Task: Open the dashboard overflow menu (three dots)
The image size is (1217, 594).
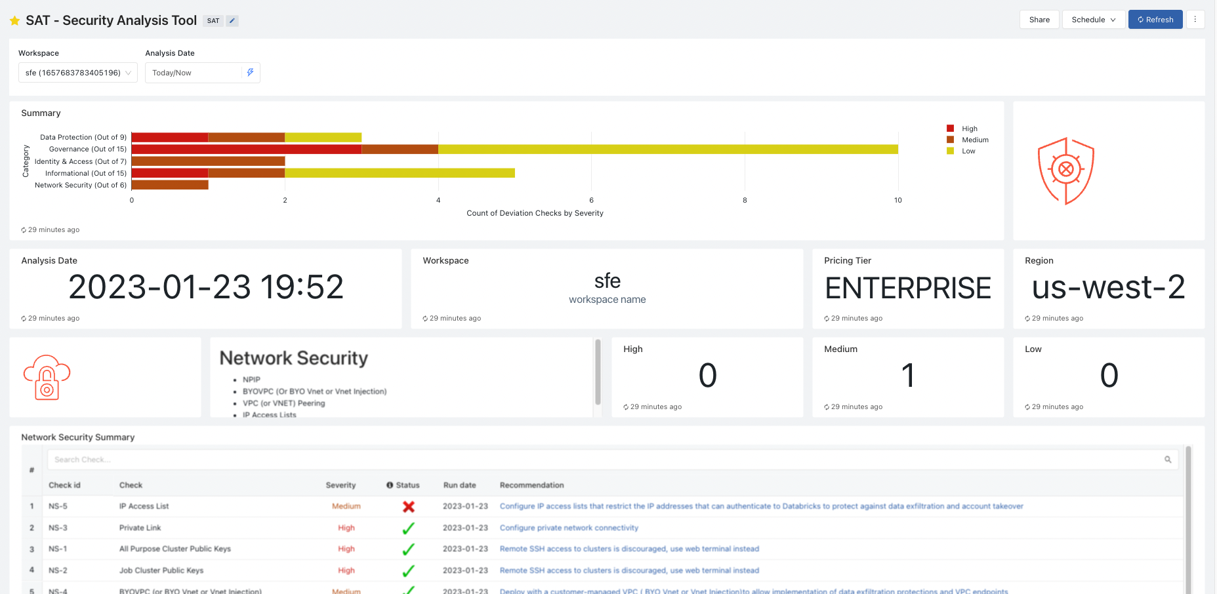Action: pos(1195,19)
